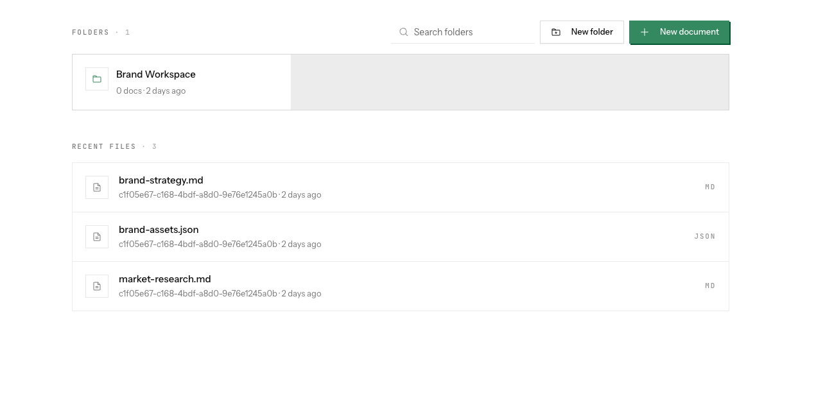The width and height of the screenshot is (816, 410).
Task: Click the brand-strategy.md document icon
Action: [x=97, y=187]
